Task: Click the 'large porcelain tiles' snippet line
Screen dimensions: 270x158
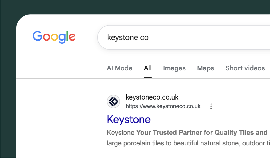Action: coord(188,143)
